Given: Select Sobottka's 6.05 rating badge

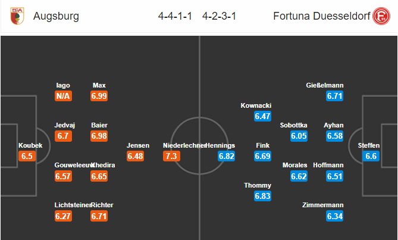Looking at the screenshot, I should click(x=299, y=136).
